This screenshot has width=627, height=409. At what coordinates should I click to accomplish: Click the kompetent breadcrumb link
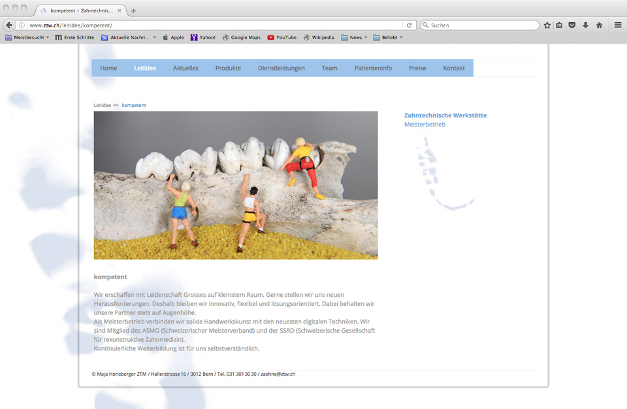134,106
